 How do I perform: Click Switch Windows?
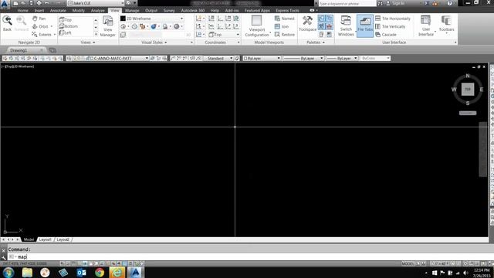coord(346,26)
